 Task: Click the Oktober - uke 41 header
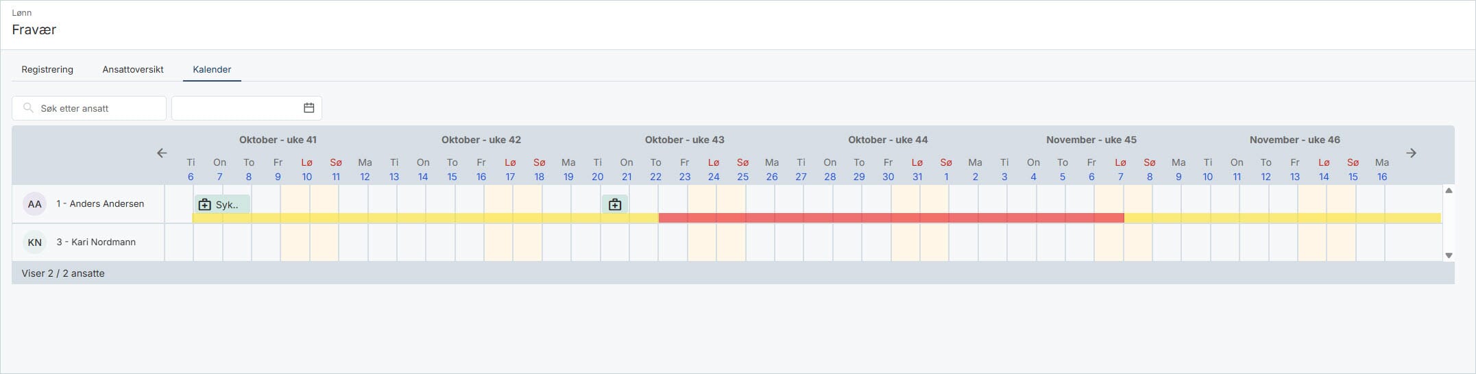pos(278,140)
